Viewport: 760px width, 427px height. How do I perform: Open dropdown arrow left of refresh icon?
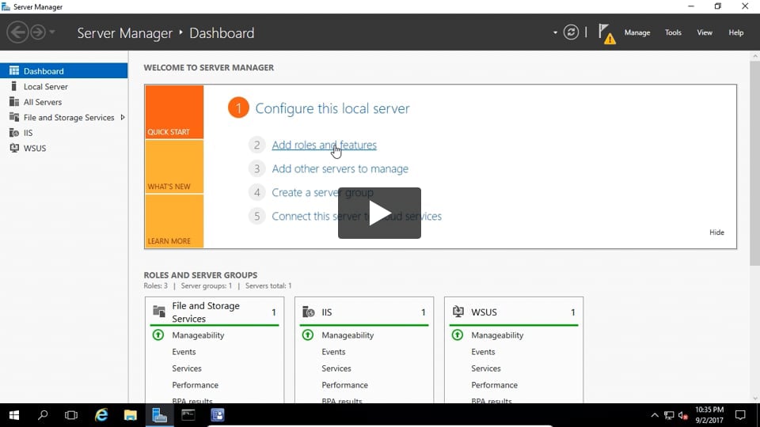555,33
